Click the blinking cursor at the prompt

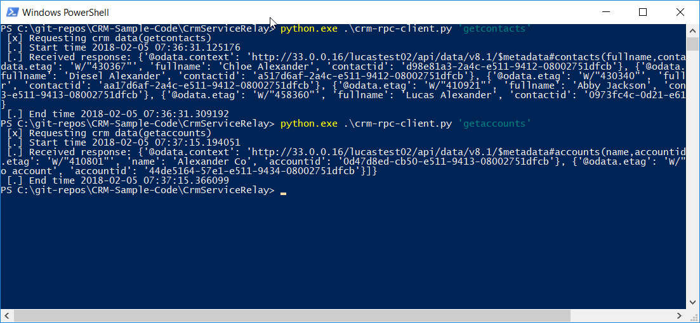283,193
